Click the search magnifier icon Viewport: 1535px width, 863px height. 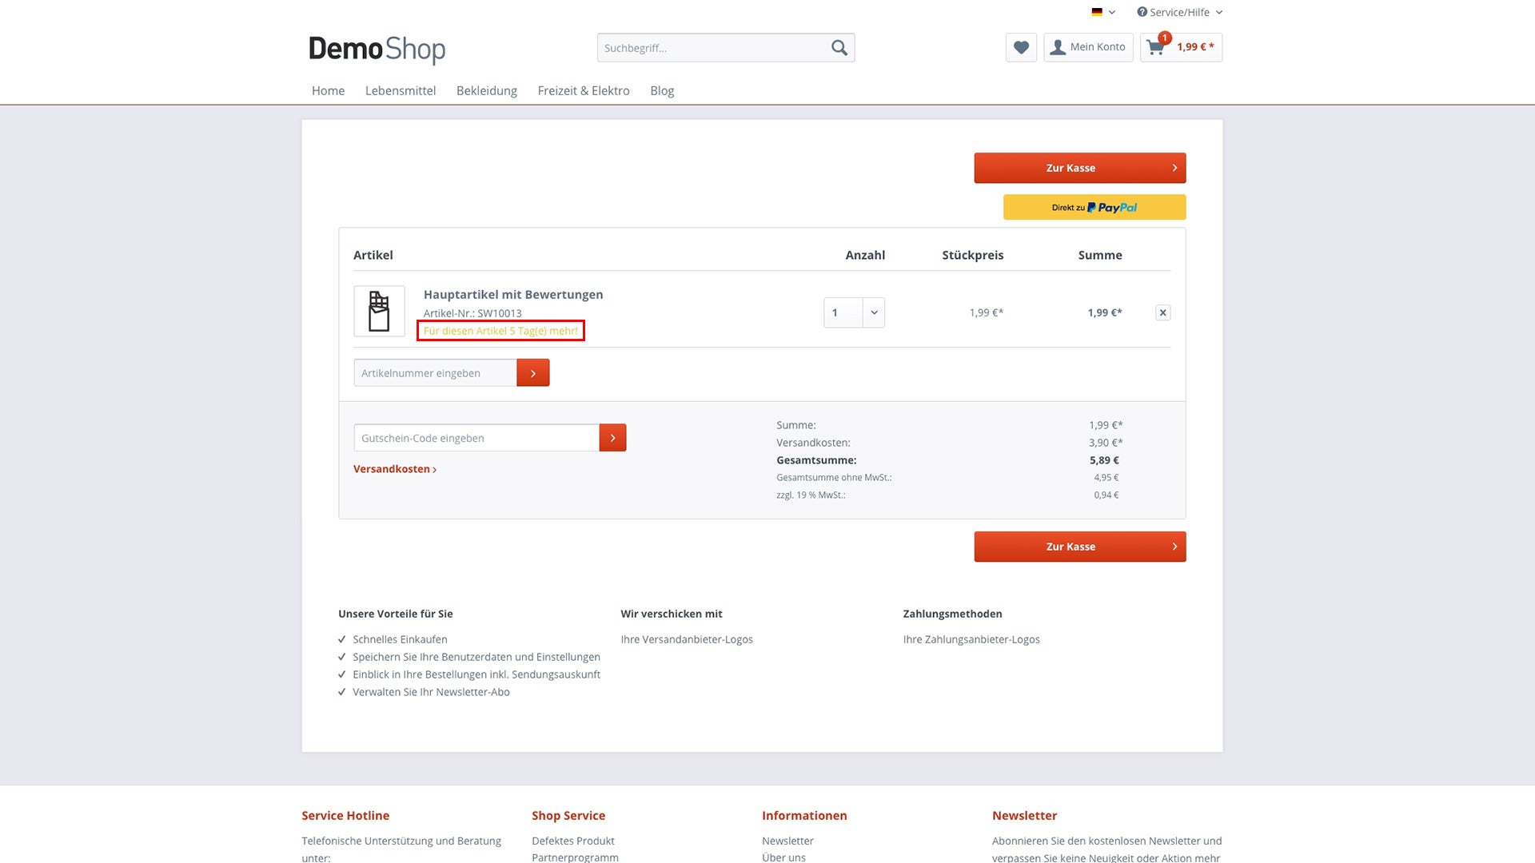[x=839, y=48]
